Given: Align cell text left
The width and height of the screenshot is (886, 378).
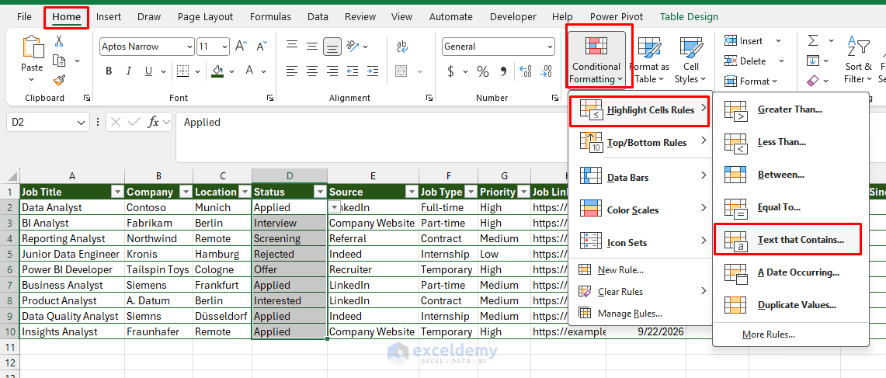Looking at the screenshot, I should click(291, 71).
